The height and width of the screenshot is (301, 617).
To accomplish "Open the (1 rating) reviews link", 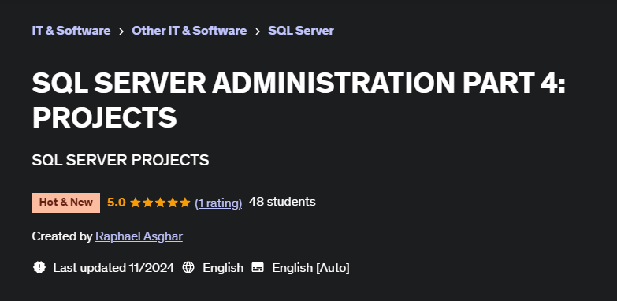I will click(x=218, y=203).
